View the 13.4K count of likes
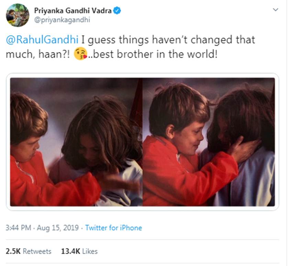Screen dimensions: 292x266 (x=71, y=251)
